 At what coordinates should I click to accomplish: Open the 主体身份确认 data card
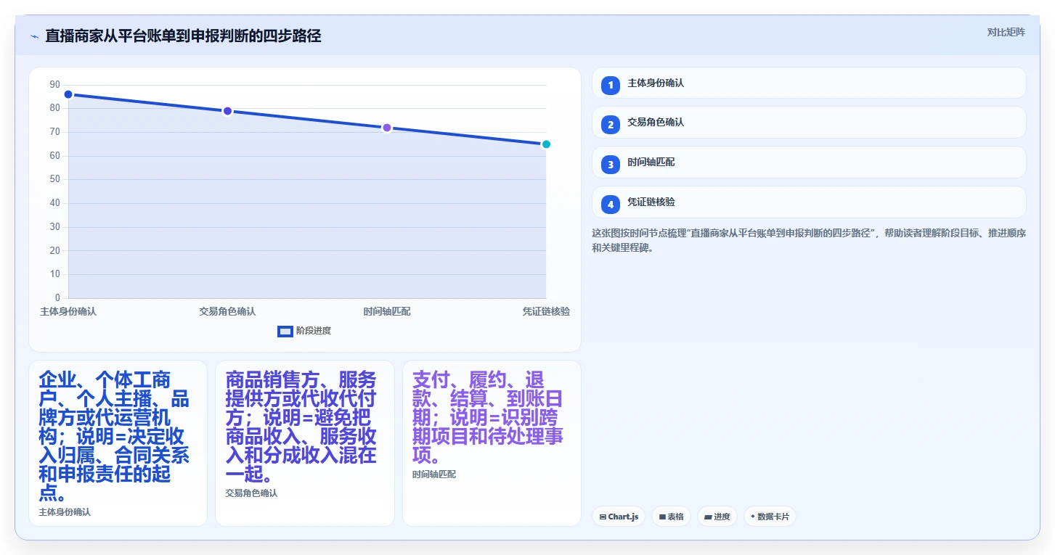point(118,443)
